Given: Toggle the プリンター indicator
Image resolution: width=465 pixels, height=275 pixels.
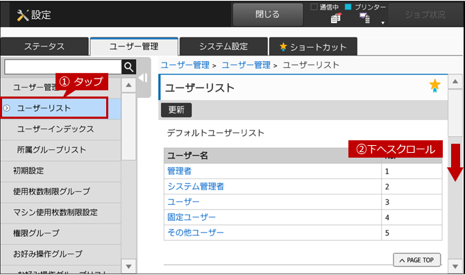Looking at the screenshot, I should pos(348,7).
